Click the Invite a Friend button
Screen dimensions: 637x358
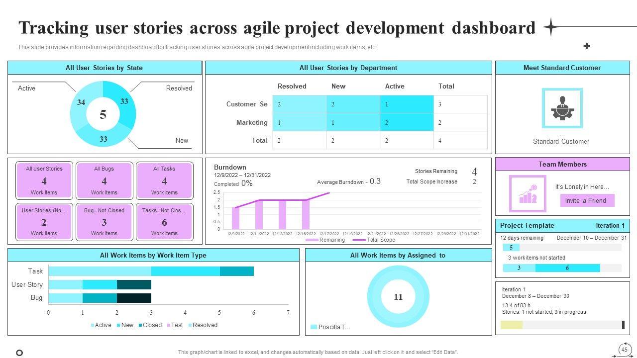tap(587, 200)
